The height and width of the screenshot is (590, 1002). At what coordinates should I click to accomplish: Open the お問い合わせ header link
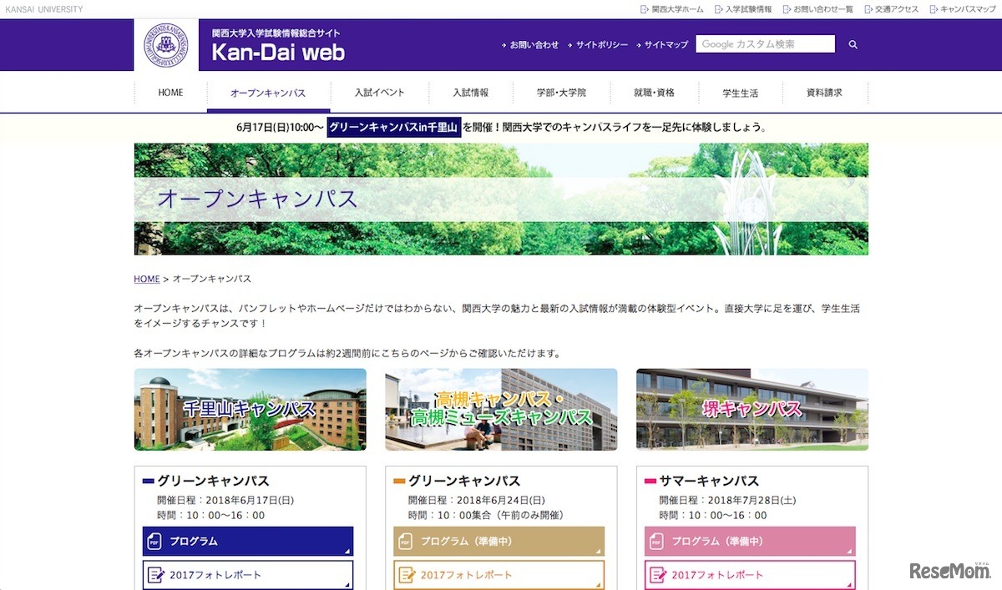coord(534,44)
